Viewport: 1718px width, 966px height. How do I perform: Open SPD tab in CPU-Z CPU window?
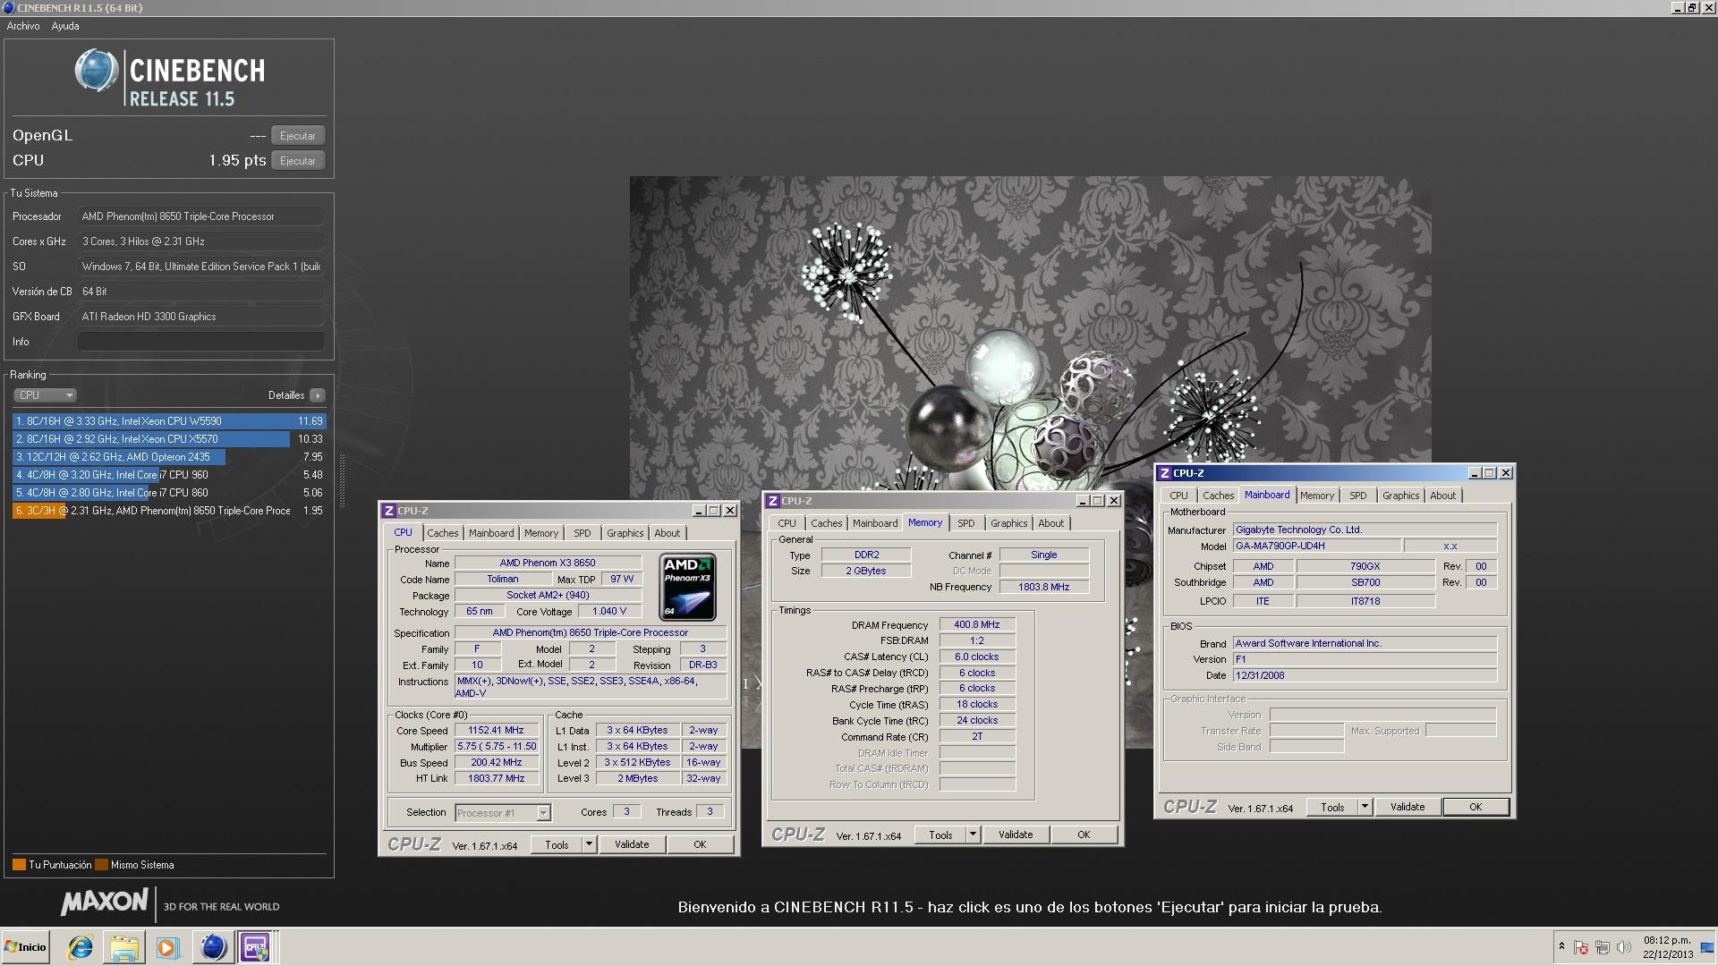coord(583,533)
